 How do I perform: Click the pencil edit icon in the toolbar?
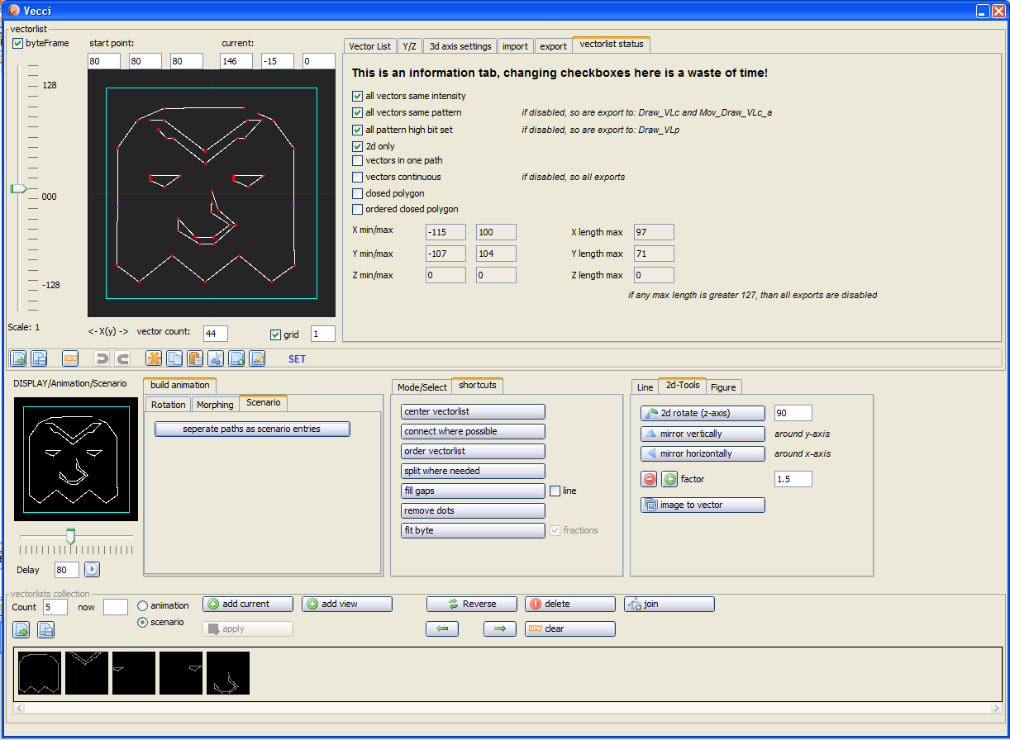pyautogui.click(x=257, y=358)
